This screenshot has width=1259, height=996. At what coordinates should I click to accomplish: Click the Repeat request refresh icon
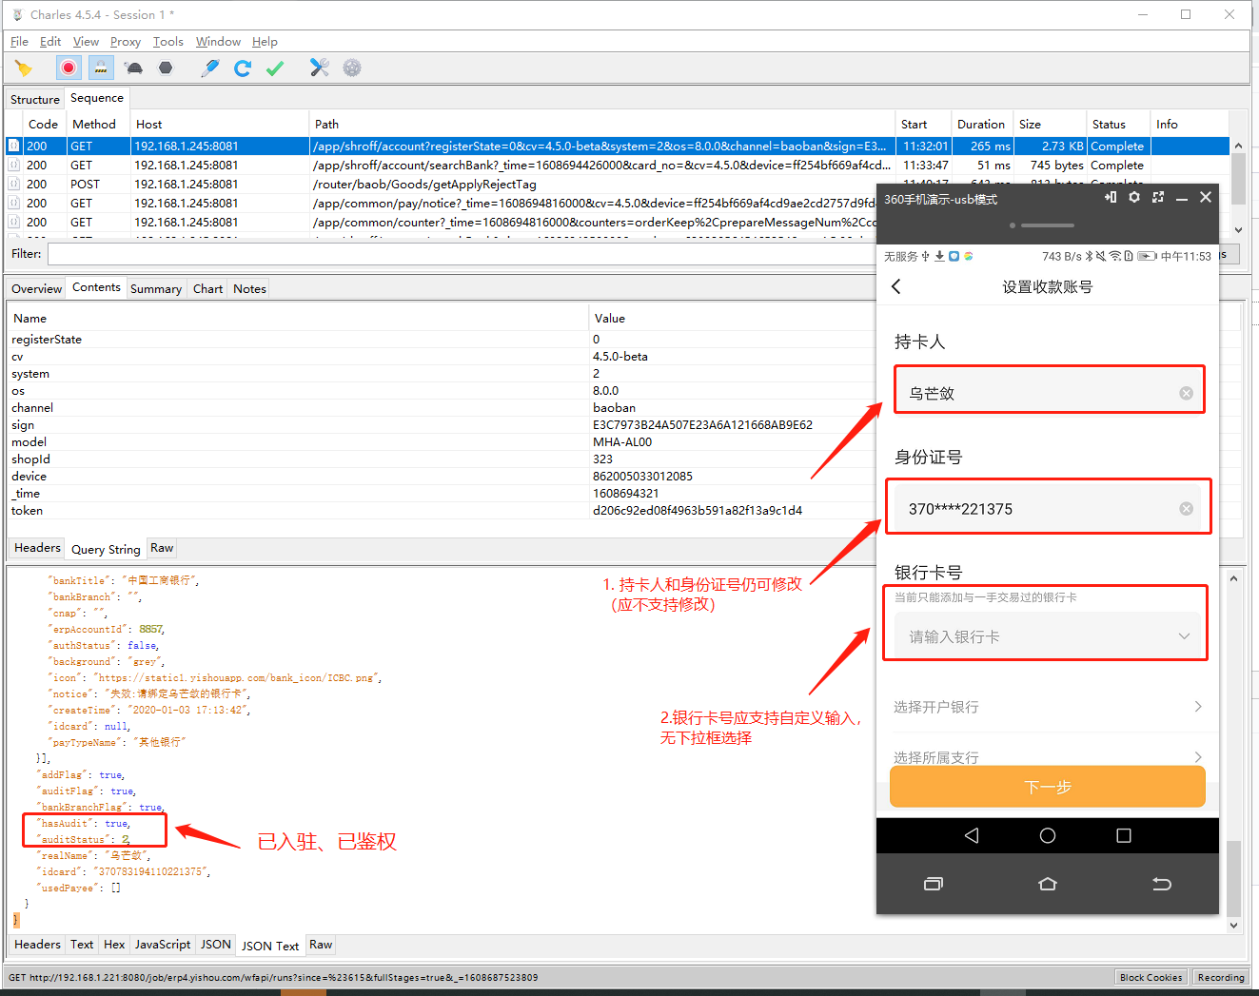pos(243,68)
